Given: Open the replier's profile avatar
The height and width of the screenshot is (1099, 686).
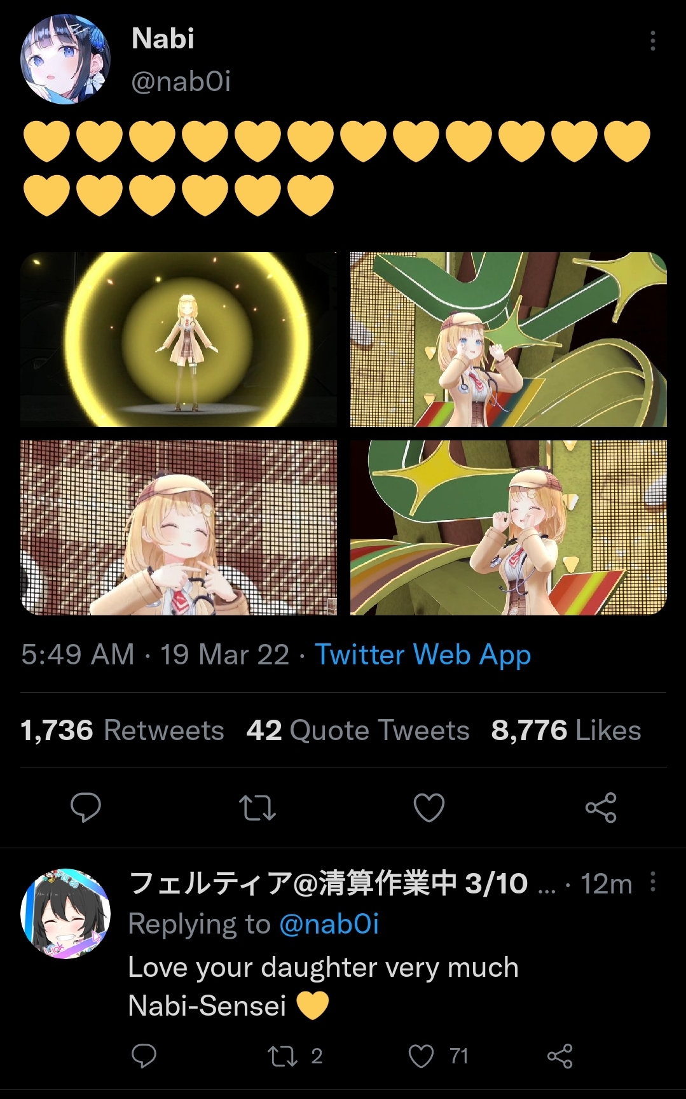Looking at the screenshot, I should [65, 913].
